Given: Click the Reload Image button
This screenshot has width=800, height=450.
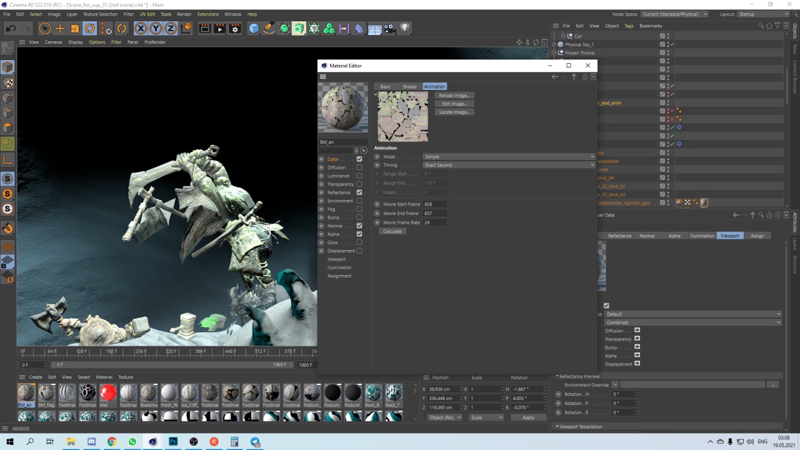Looking at the screenshot, I should click(x=454, y=96).
